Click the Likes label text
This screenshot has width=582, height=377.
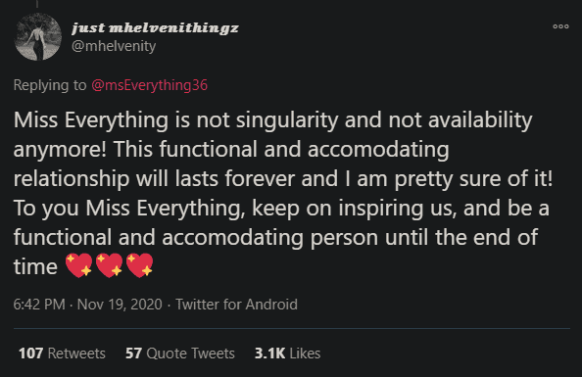(305, 353)
